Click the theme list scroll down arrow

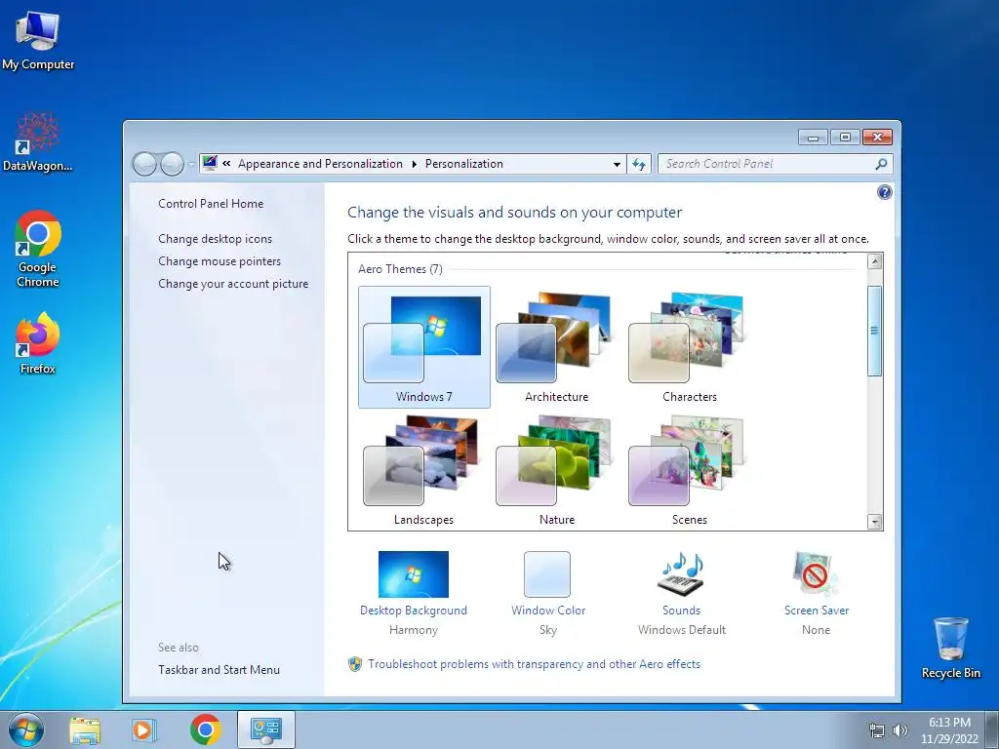coord(875,522)
